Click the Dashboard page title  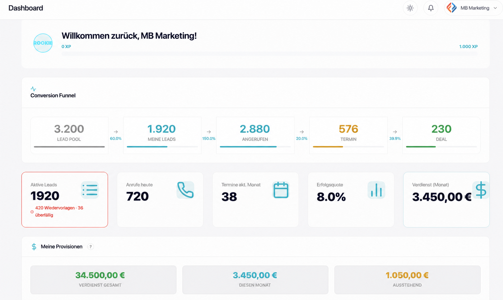coord(26,8)
